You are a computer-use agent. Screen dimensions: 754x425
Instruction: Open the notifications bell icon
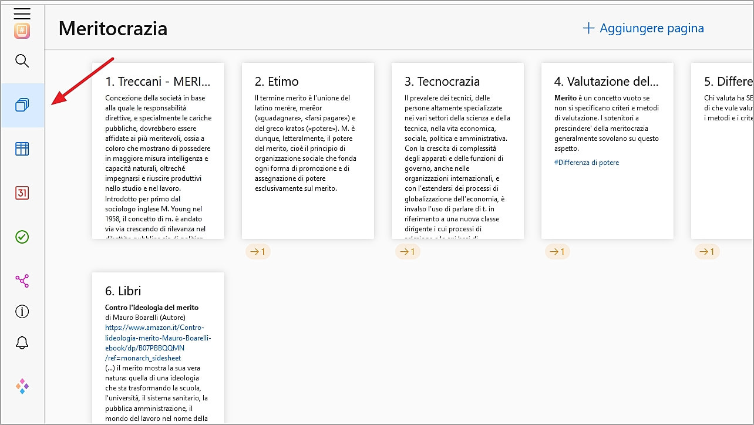tap(22, 343)
